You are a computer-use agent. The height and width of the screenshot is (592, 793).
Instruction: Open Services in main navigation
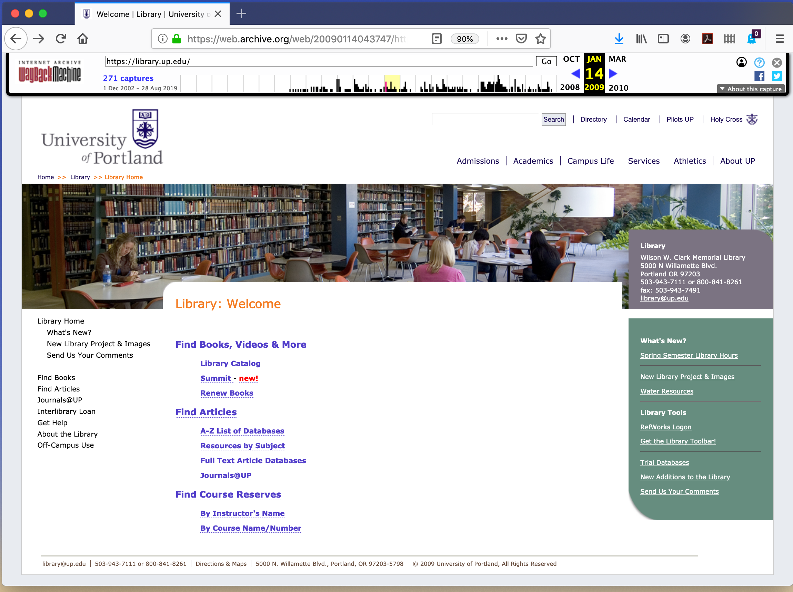[643, 161]
